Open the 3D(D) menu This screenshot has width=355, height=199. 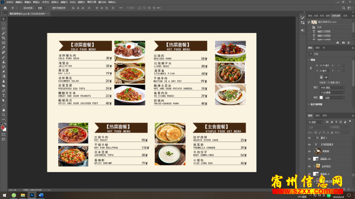tap(72, 2)
